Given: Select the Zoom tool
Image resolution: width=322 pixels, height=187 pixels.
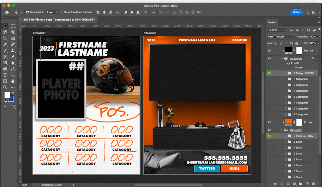Looking at the screenshot, I should (5, 87).
